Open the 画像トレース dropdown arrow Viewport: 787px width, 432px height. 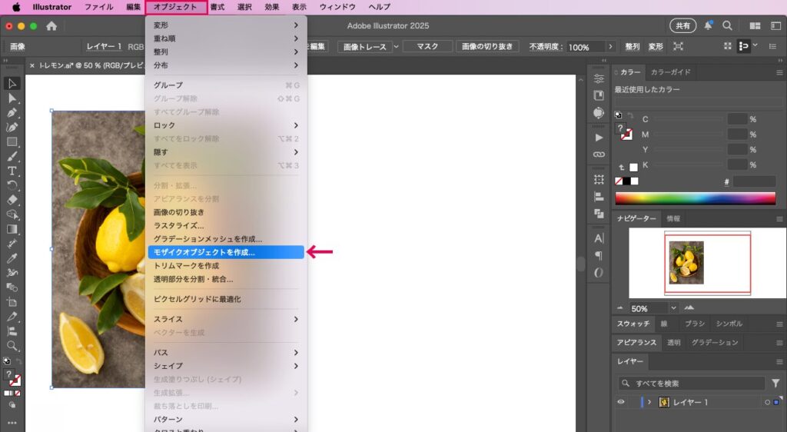point(396,47)
